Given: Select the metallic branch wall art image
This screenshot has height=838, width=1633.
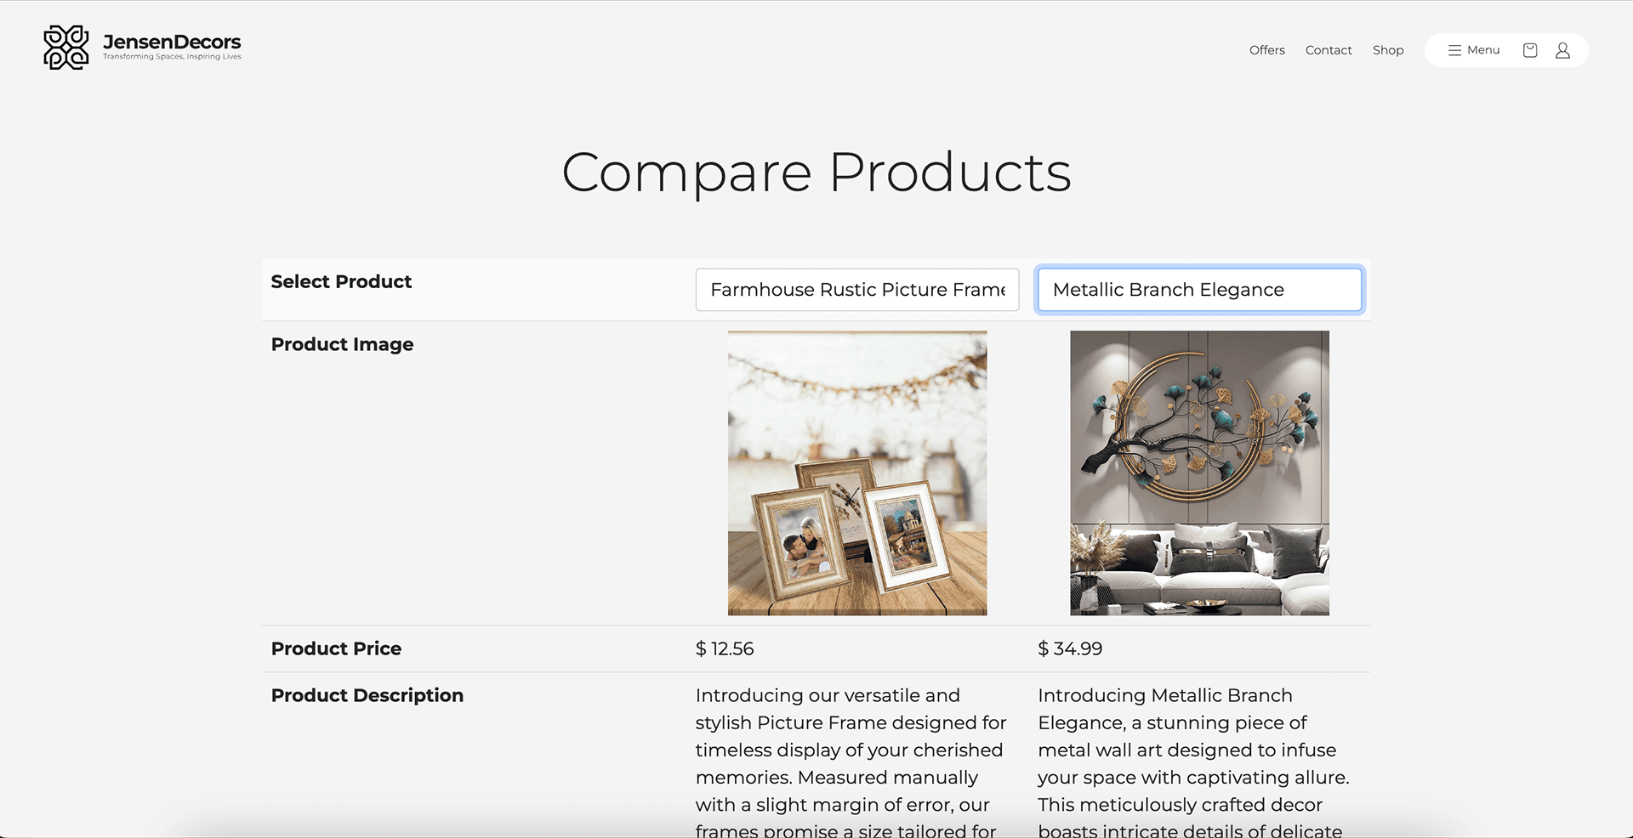Looking at the screenshot, I should coord(1198,473).
